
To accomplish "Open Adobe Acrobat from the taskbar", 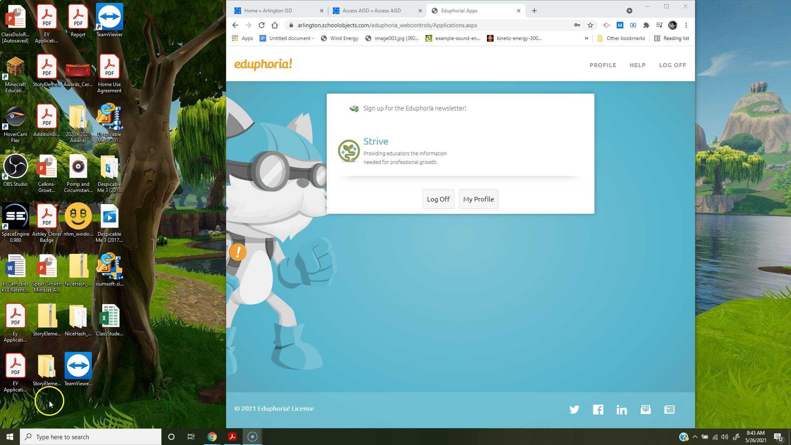I will tap(232, 436).
